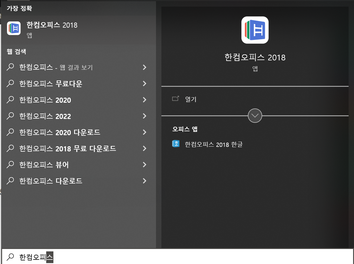Click the 한컴오피스 2018 한글 icon
The image size is (354, 264).
pyautogui.click(x=176, y=144)
